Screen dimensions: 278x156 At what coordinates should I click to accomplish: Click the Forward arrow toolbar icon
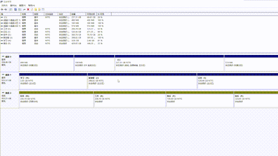tap(6, 10)
